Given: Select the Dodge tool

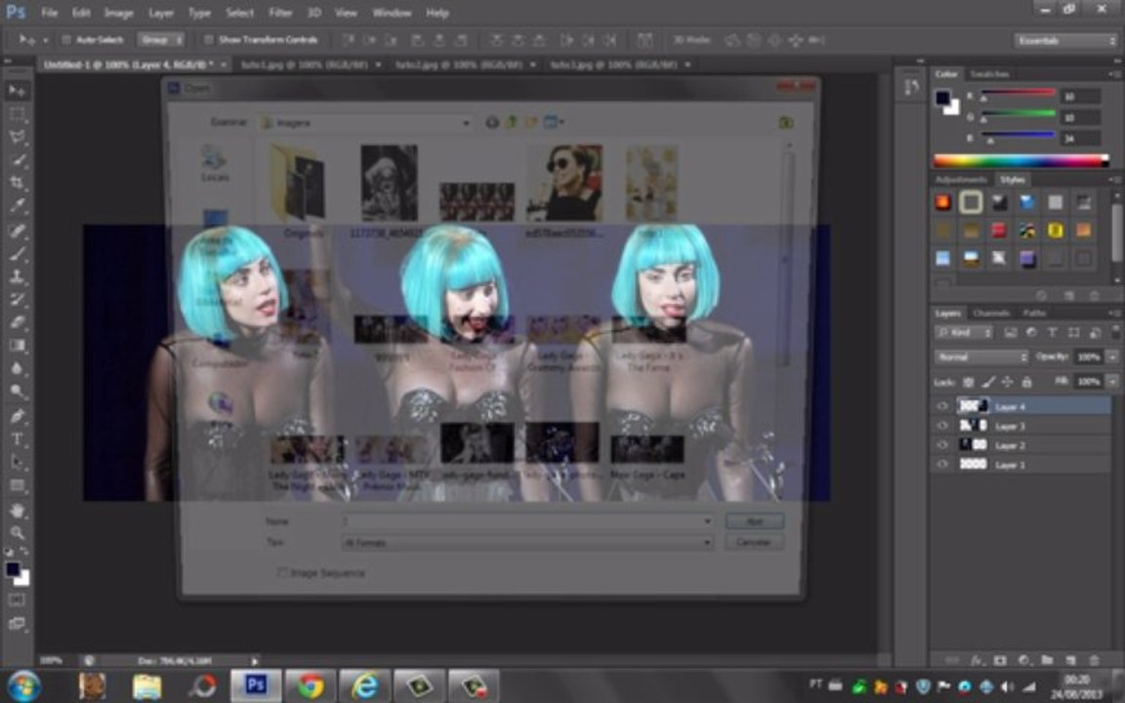Looking at the screenshot, I should [x=18, y=391].
